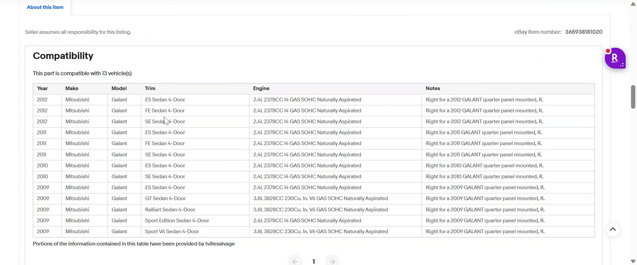Viewport: 637px width, 265px height.
Task: Go to previous compatibility page arrow
Action: 295,261
